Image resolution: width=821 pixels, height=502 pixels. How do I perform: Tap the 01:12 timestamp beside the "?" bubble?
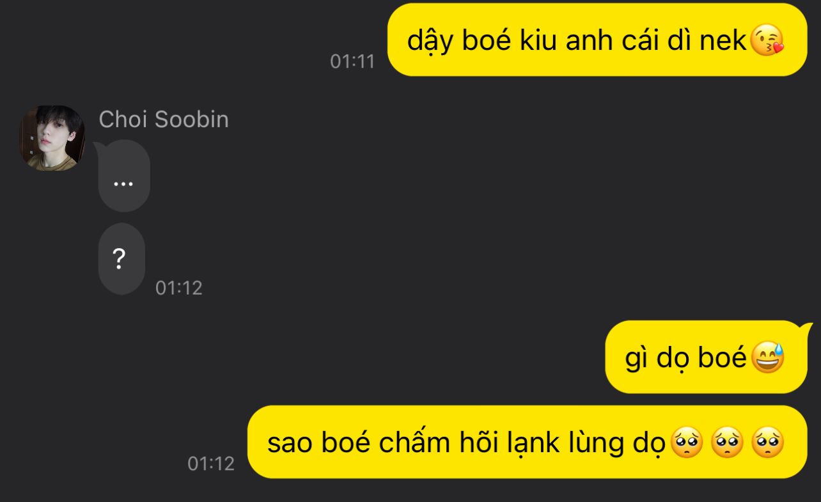(179, 288)
